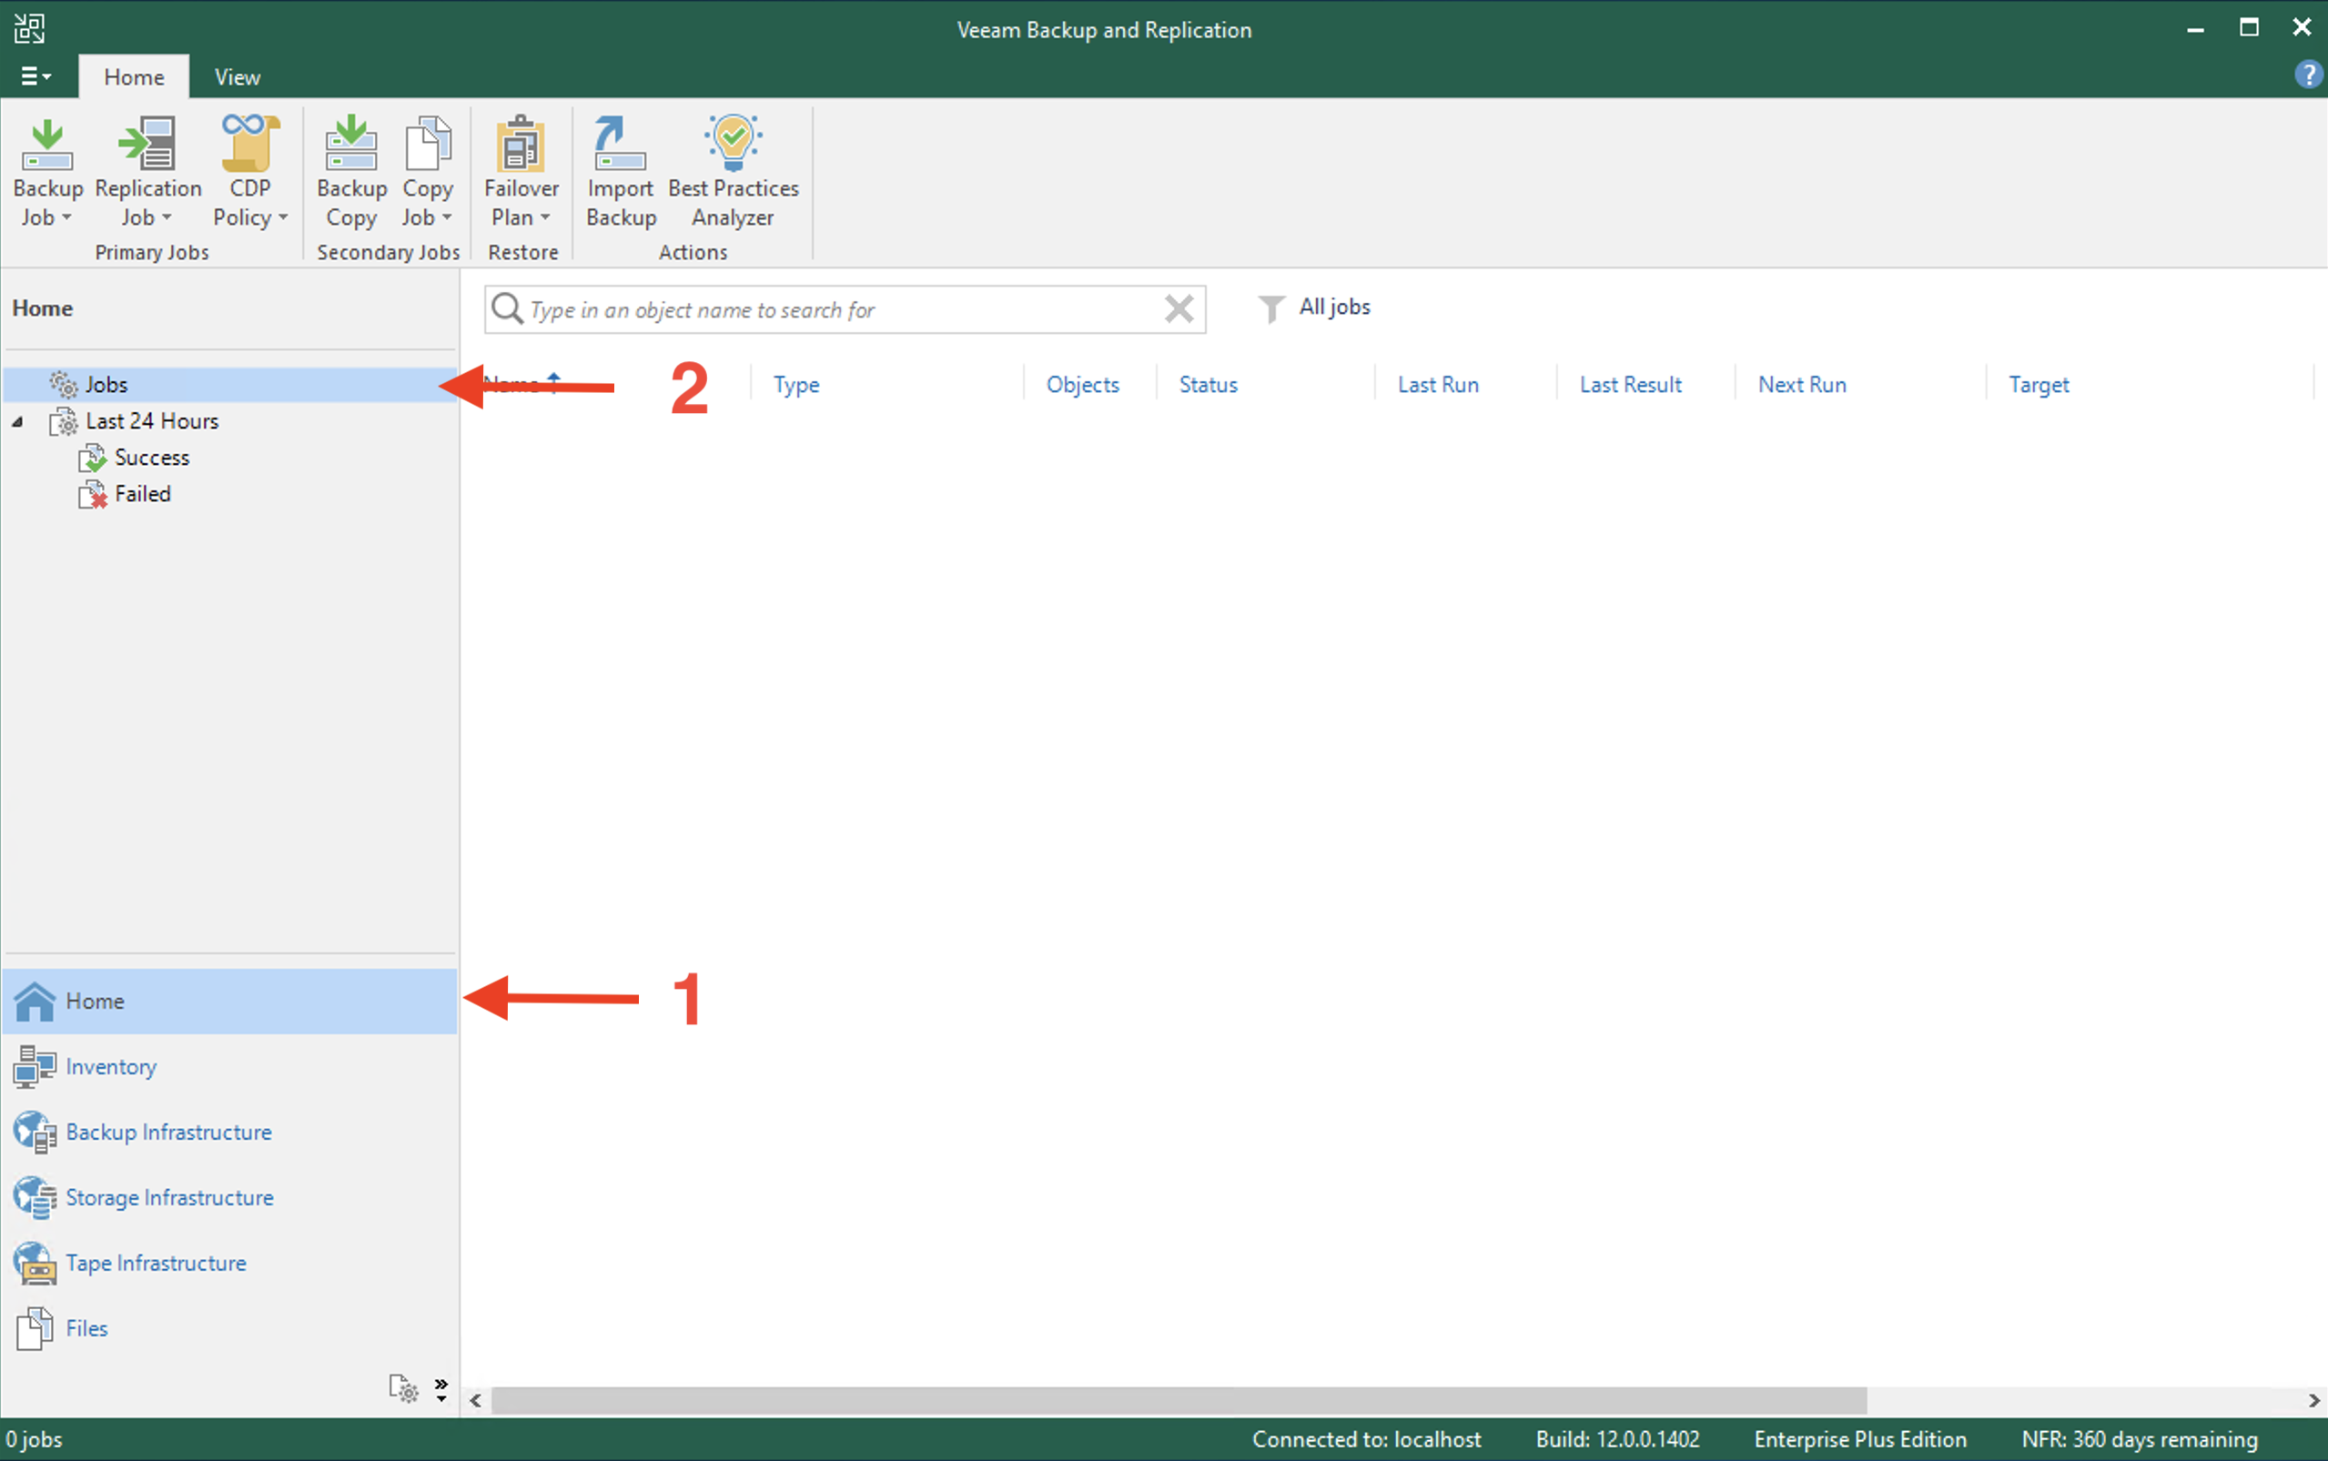Clear the search box with X icon
This screenshot has height=1461, width=2328.
tap(1179, 309)
